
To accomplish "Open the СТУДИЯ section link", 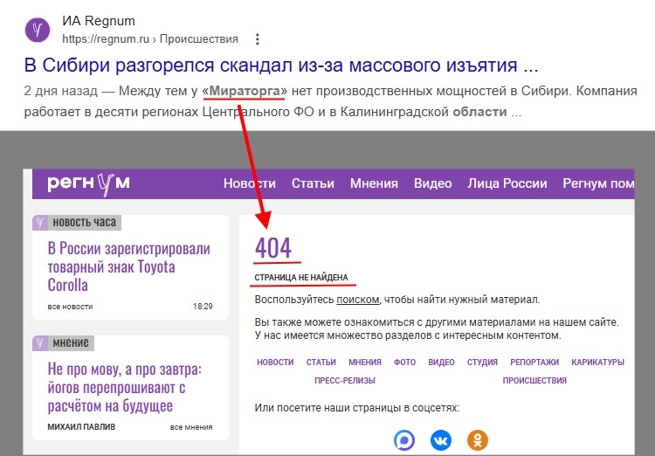I will [482, 363].
